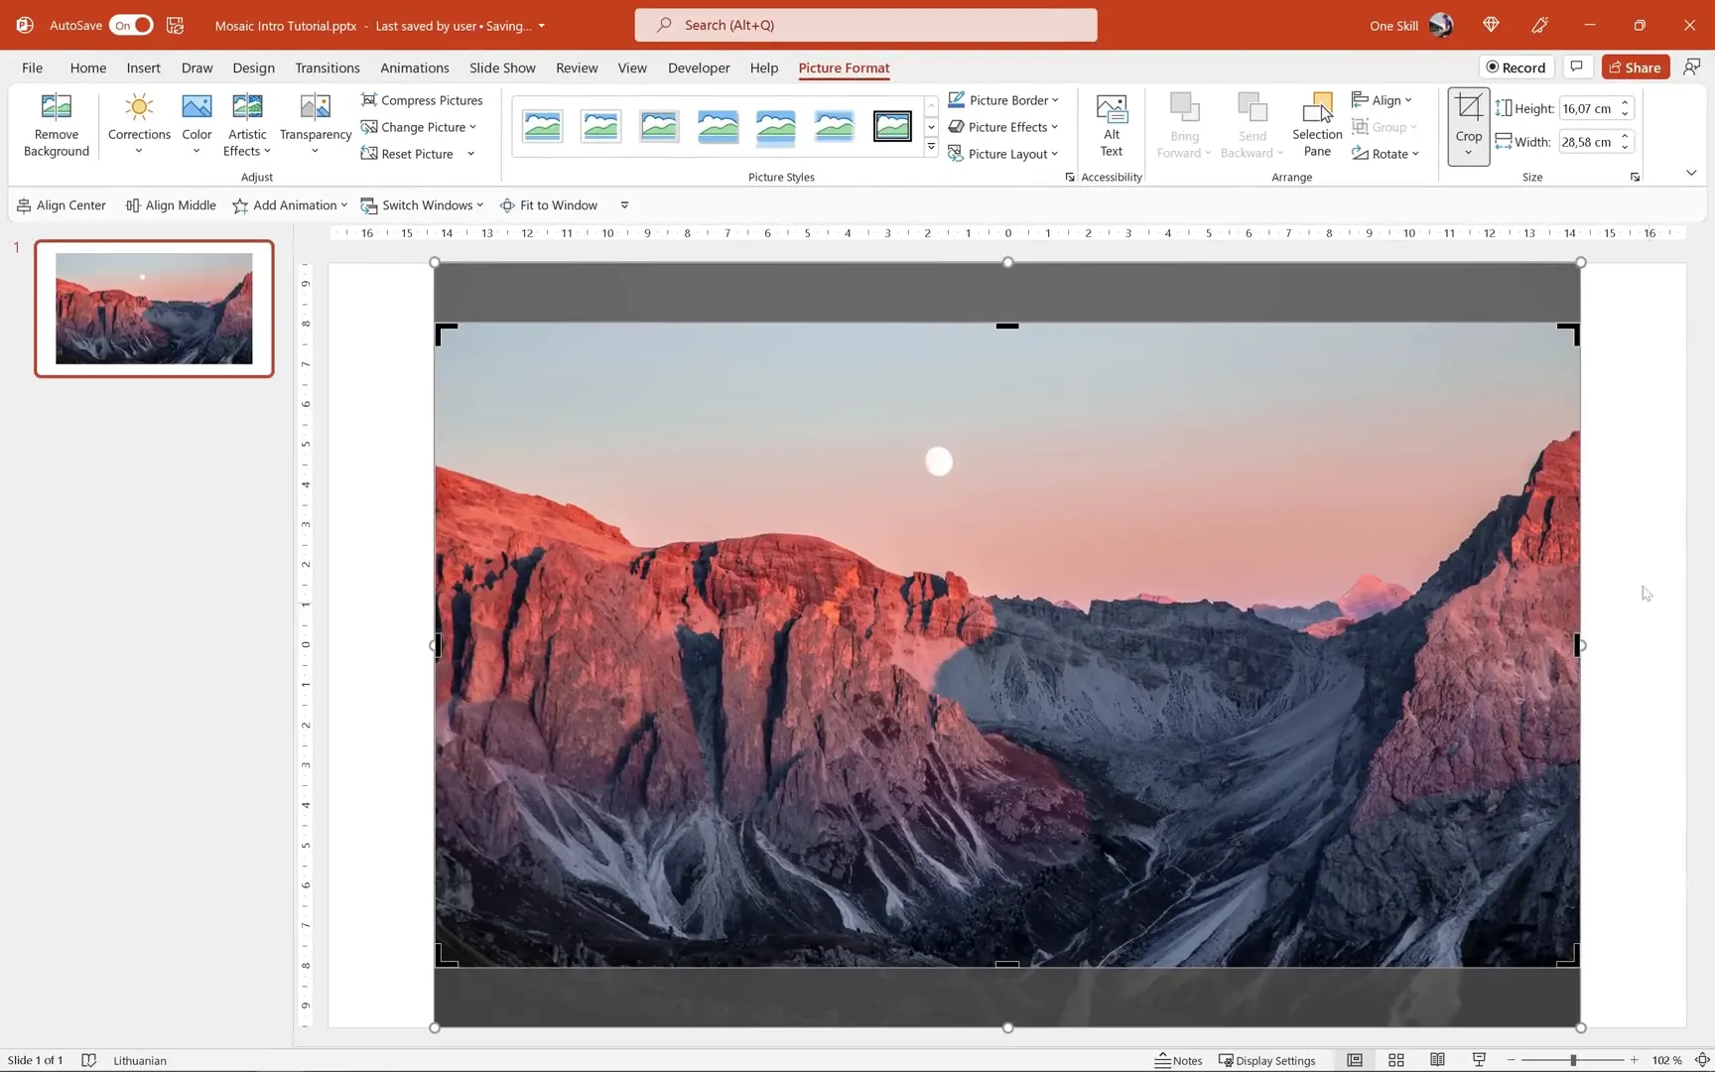The height and width of the screenshot is (1072, 1715).
Task: Collapse the ribbon using the chevron
Action: (x=1691, y=173)
